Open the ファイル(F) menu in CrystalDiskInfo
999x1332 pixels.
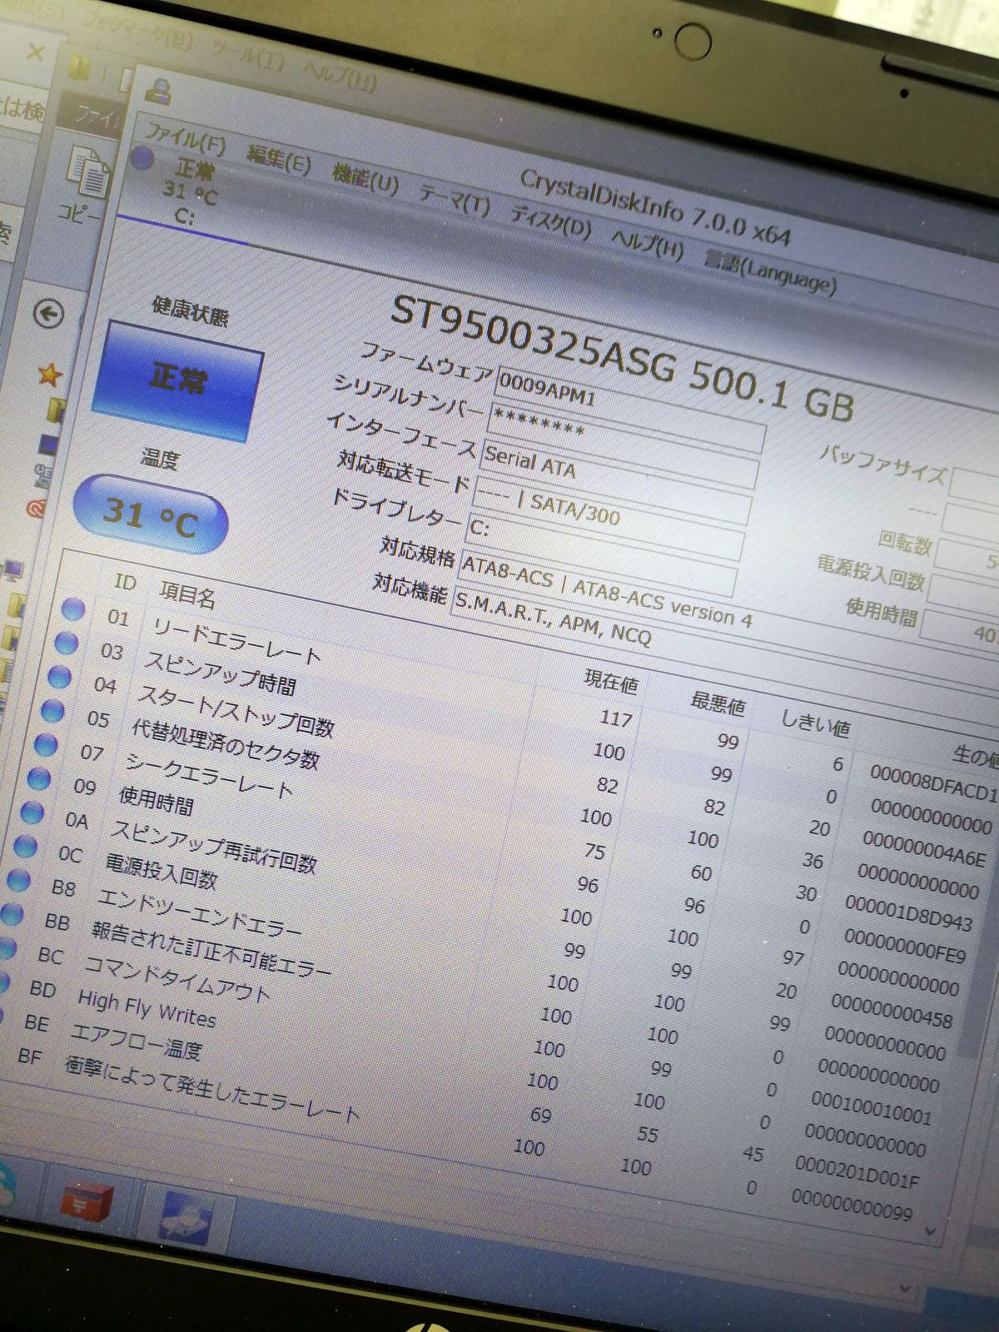[185, 138]
